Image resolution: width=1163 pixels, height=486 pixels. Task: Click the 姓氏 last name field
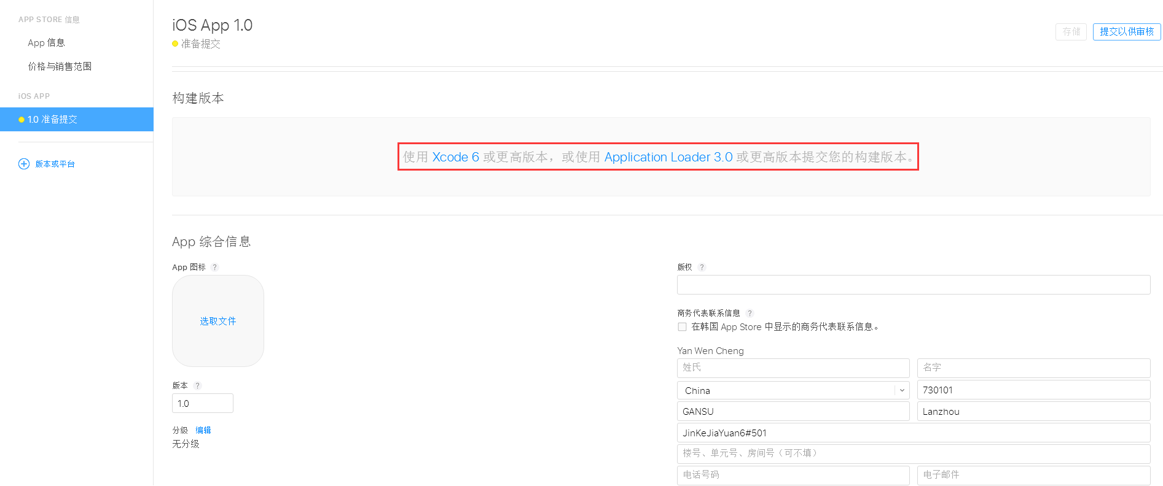click(x=793, y=368)
